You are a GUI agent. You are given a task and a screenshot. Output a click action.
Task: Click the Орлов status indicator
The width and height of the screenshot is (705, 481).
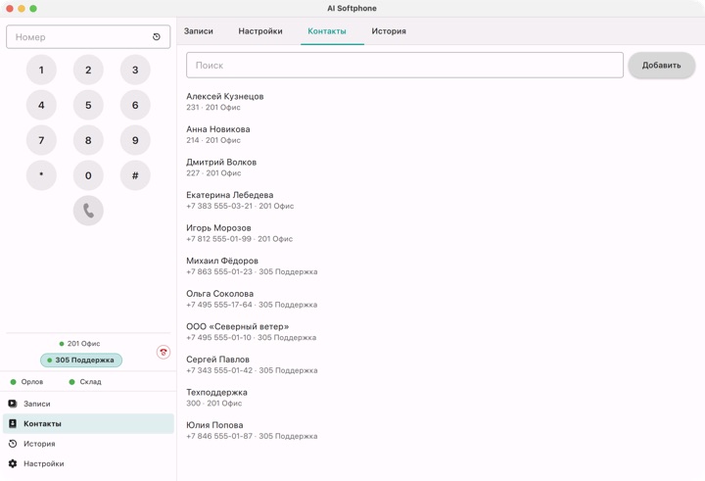click(x=27, y=381)
